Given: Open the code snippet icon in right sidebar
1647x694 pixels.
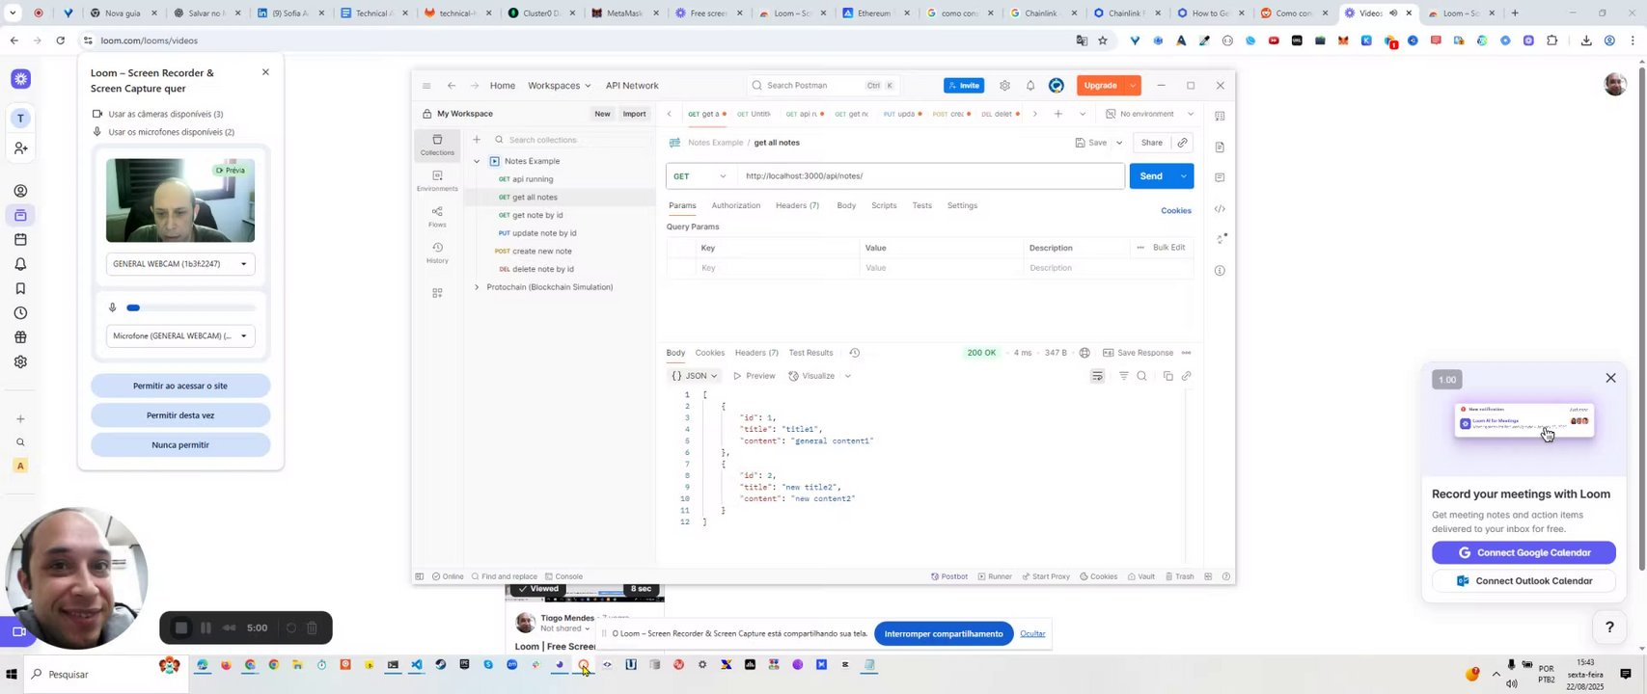Looking at the screenshot, I should 1220,209.
